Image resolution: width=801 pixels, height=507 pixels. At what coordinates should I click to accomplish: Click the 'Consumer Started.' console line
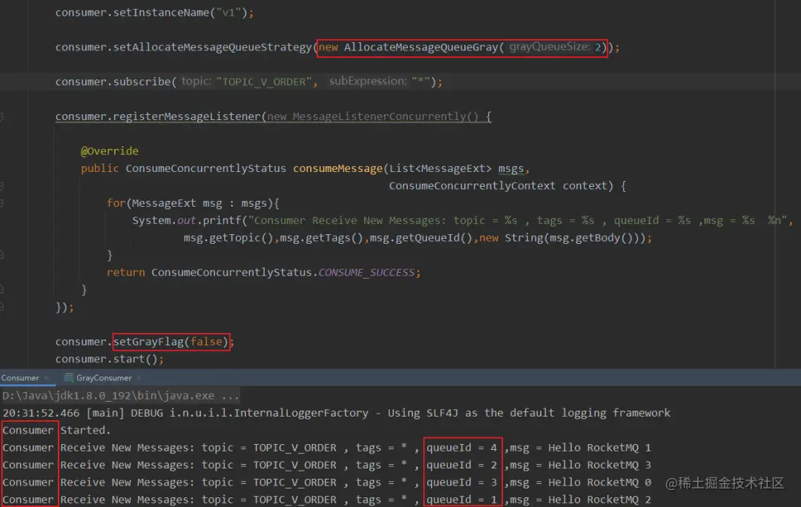(56, 431)
